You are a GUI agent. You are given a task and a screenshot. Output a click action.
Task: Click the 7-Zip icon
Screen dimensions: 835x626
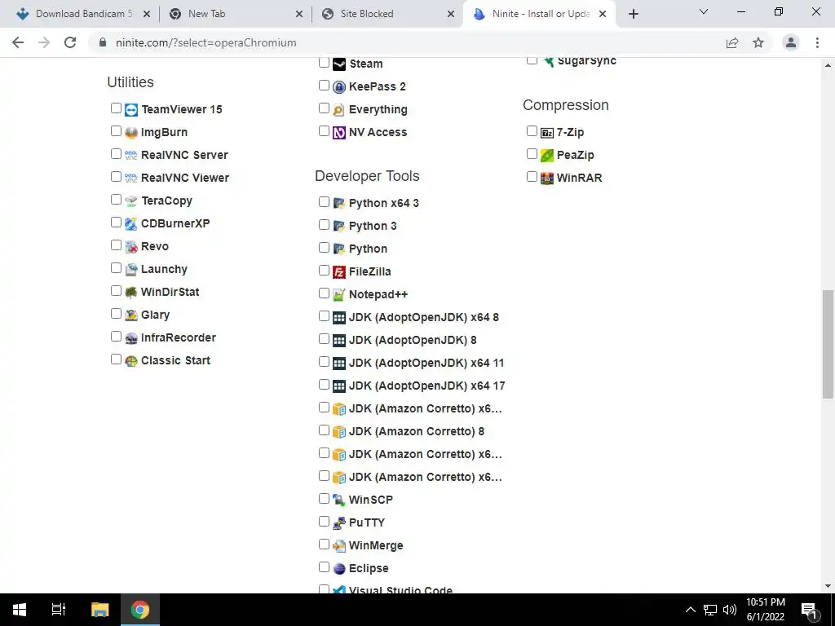(x=547, y=133)
